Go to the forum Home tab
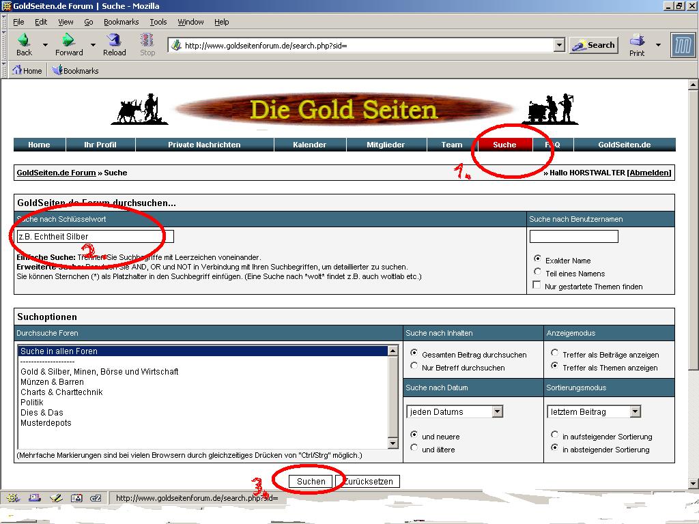This screenshot has height=524, width=699. (x=39, y=145)
